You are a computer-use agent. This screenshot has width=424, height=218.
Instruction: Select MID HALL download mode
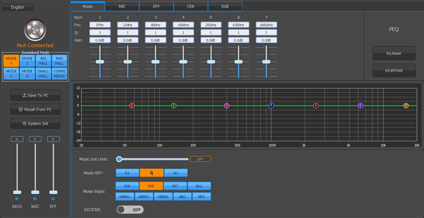(x=59, y=61)
